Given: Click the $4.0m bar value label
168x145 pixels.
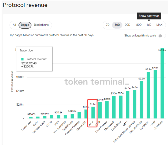Looking at the screenshot, I should (x=128, y=89).
